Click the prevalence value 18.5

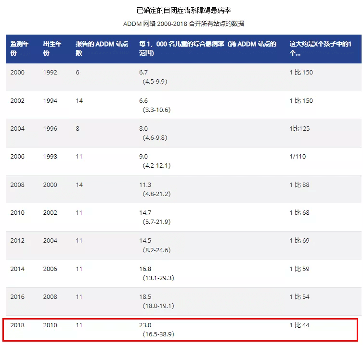145,297
